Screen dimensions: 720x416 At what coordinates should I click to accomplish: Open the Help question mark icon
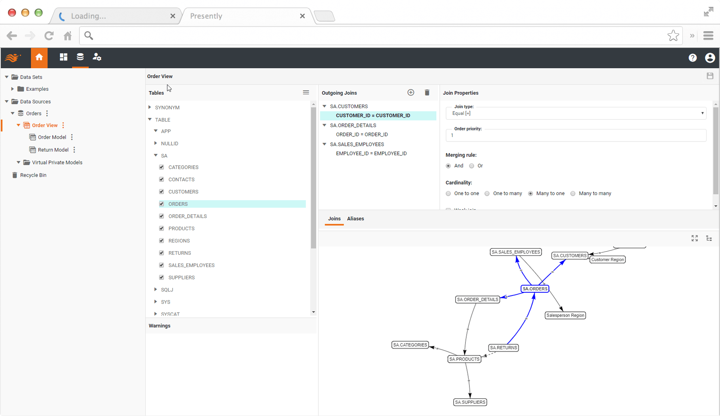coord(692,58)
